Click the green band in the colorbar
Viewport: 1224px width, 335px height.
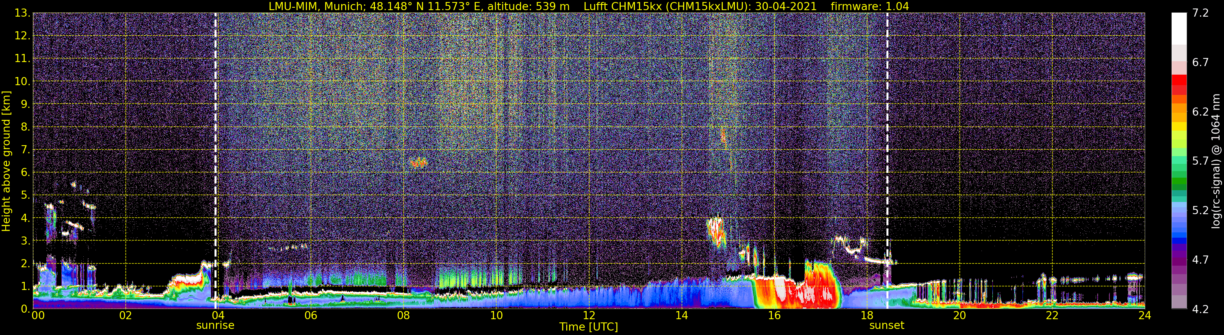point(1179,182)
